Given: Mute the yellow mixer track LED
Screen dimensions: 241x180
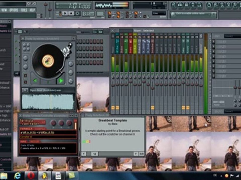Looking at the screenshot, I should point(135,74).
